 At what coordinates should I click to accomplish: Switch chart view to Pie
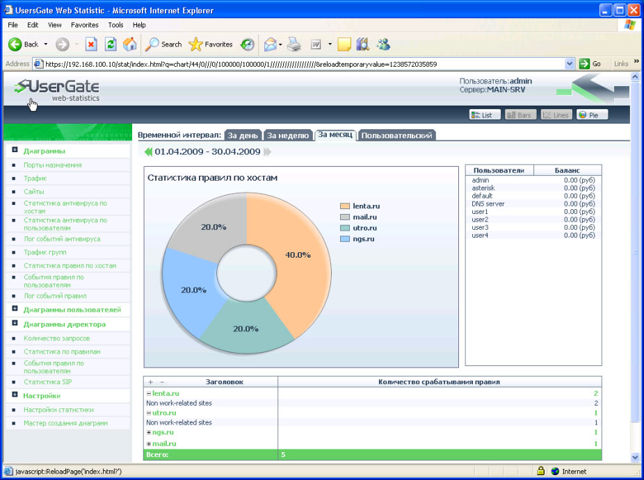[593, 115]
